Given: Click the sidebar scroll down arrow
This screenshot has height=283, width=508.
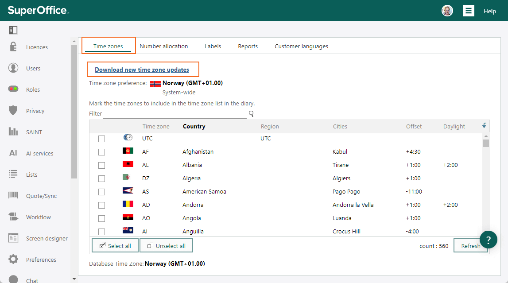Looking at the screenshot, I should tap(74, 279).
